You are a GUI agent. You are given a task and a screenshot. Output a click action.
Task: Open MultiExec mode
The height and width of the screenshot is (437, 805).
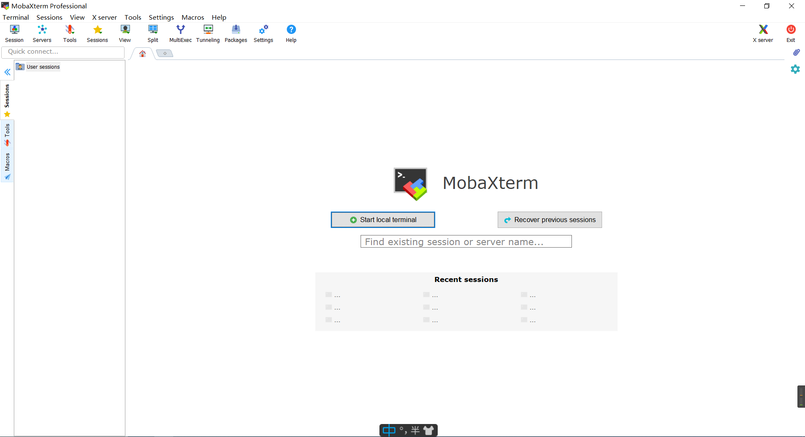180,33
